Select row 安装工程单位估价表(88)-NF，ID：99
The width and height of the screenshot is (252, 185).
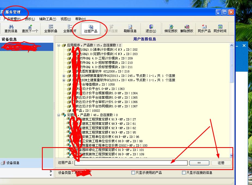(107, 141)
